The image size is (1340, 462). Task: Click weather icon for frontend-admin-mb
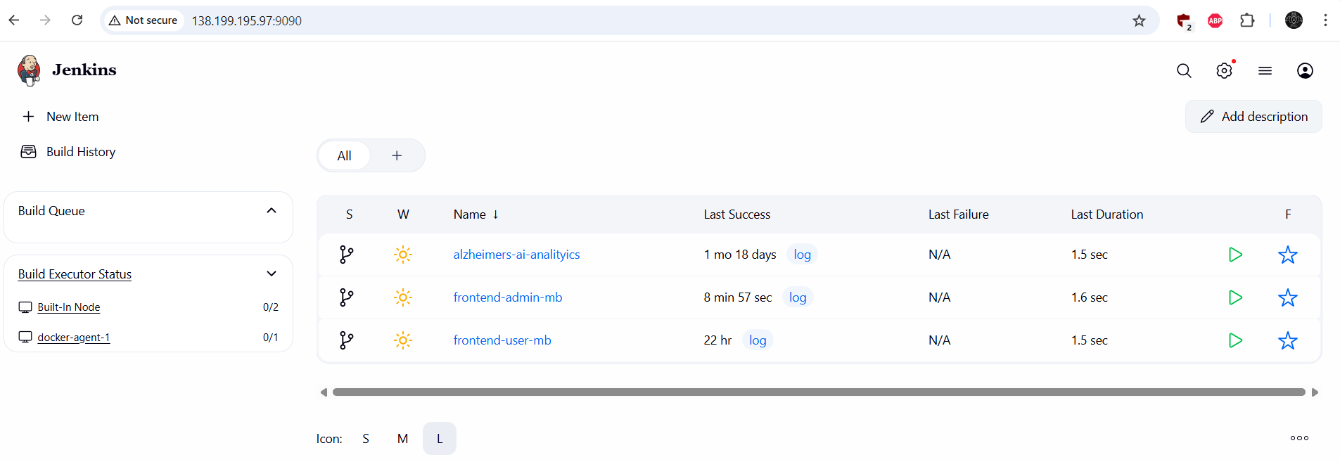[403, 297]
